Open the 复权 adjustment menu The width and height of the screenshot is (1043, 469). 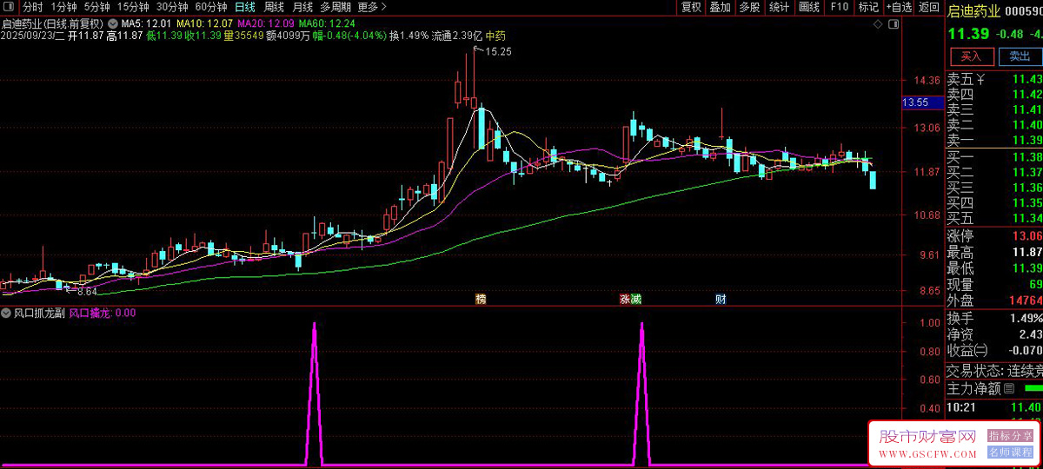tap(691, 7)
